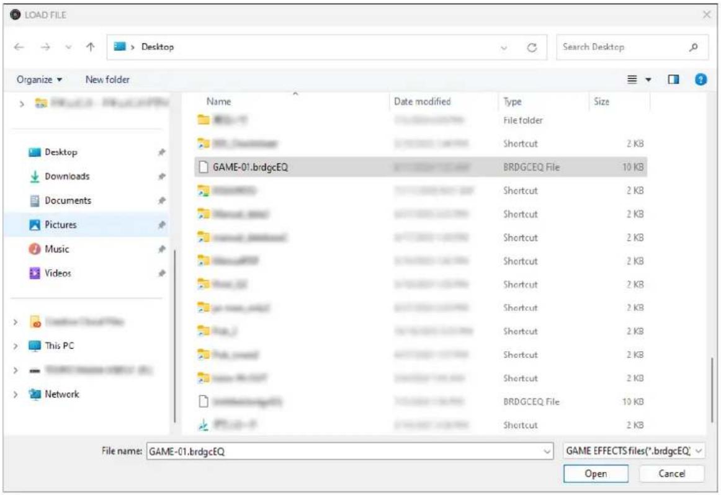721x495 pixels.
Task: Click the File name input field
Action: point(349,452)
